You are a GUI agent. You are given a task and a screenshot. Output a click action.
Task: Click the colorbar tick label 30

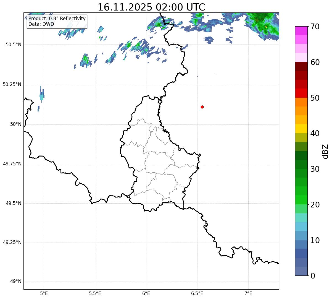tap(315, 169)
